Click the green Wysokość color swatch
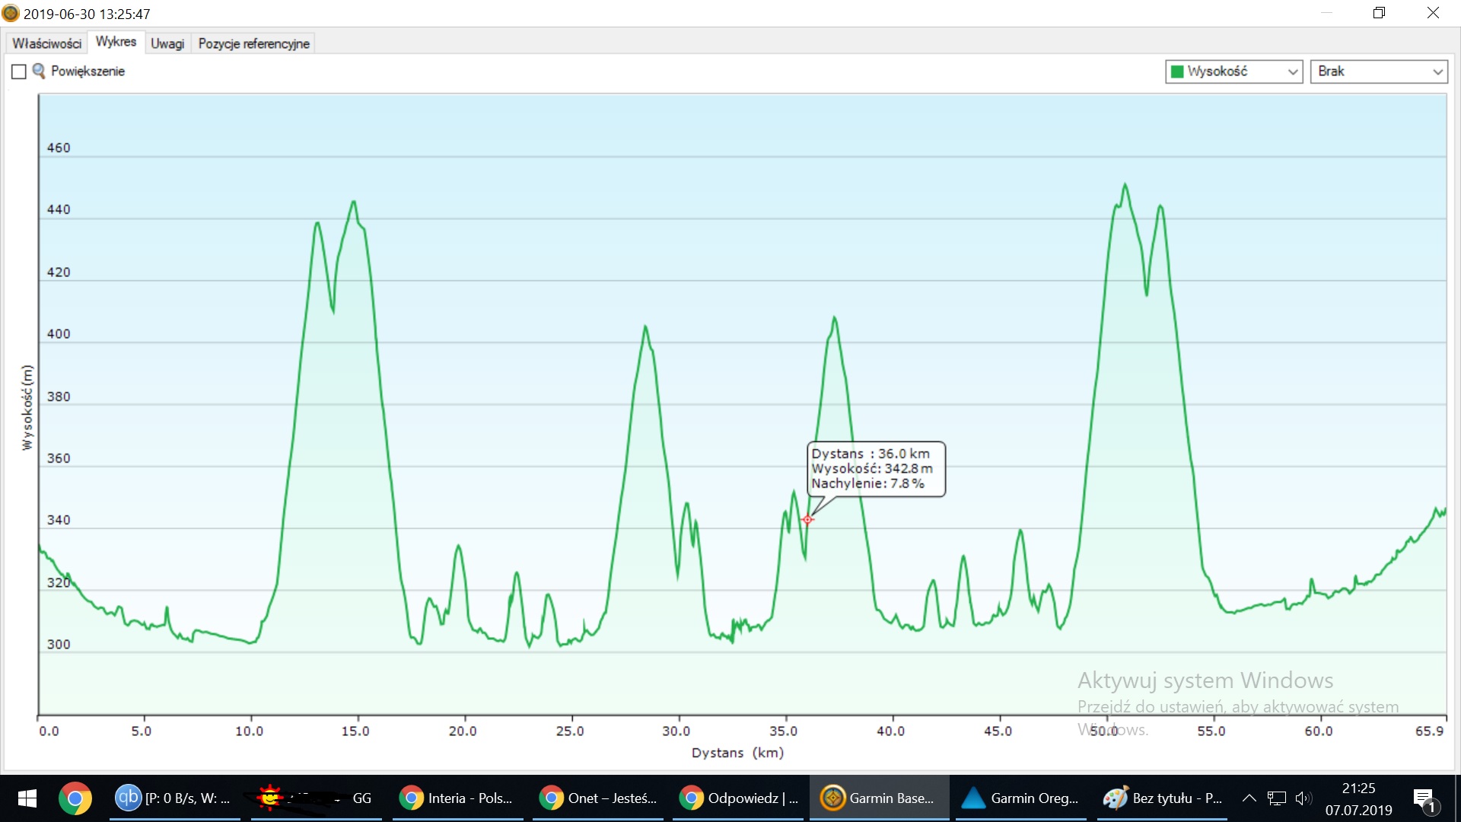 pos(1177,72)
